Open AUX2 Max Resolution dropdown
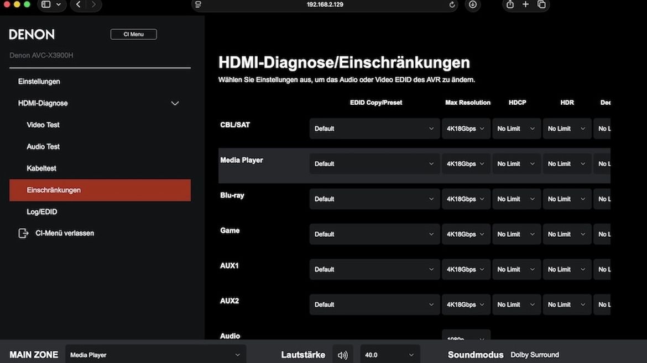 466,305
